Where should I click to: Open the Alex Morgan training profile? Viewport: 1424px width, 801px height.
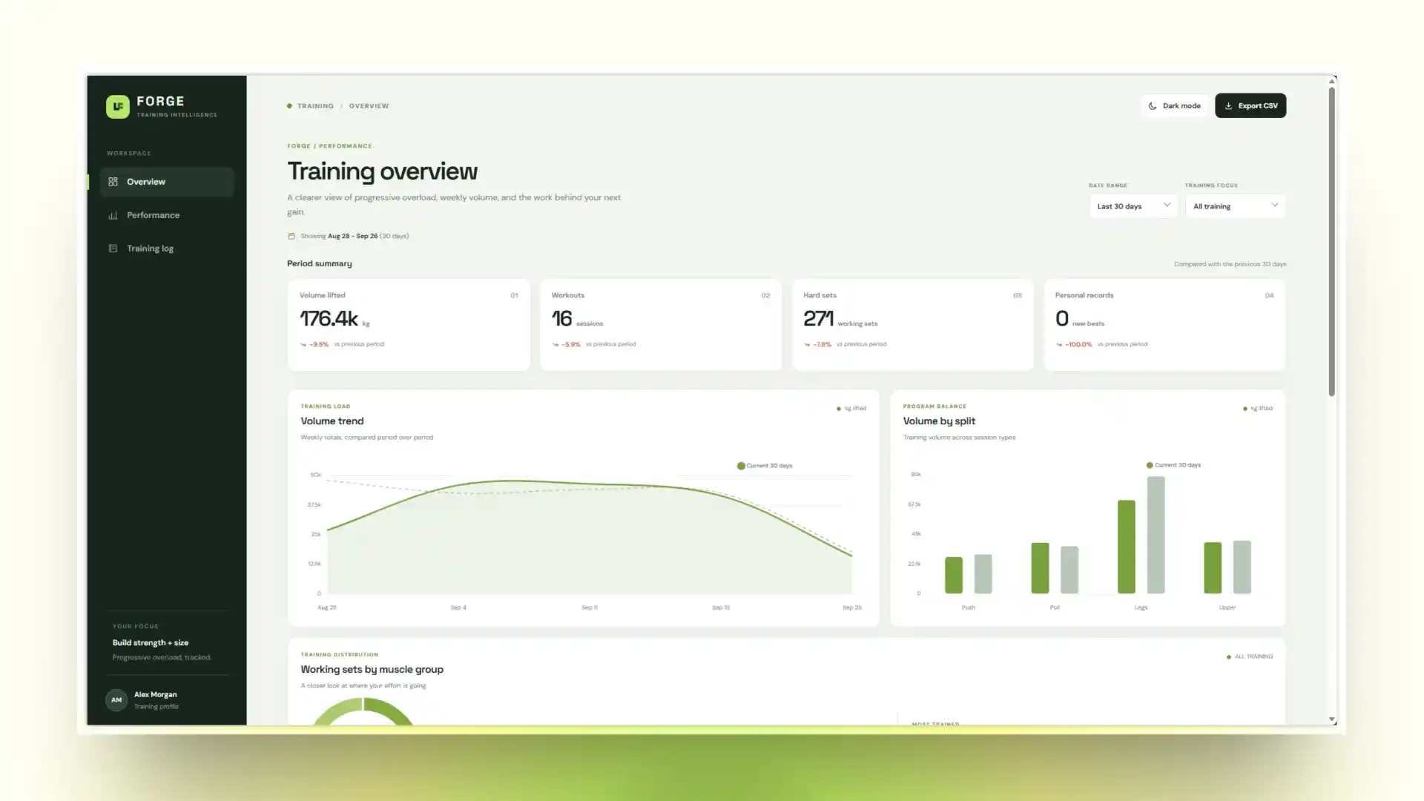point(167,700)
